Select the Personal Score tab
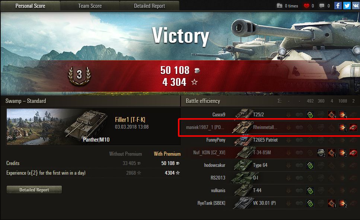360x220 pixels. coord(30,6)
